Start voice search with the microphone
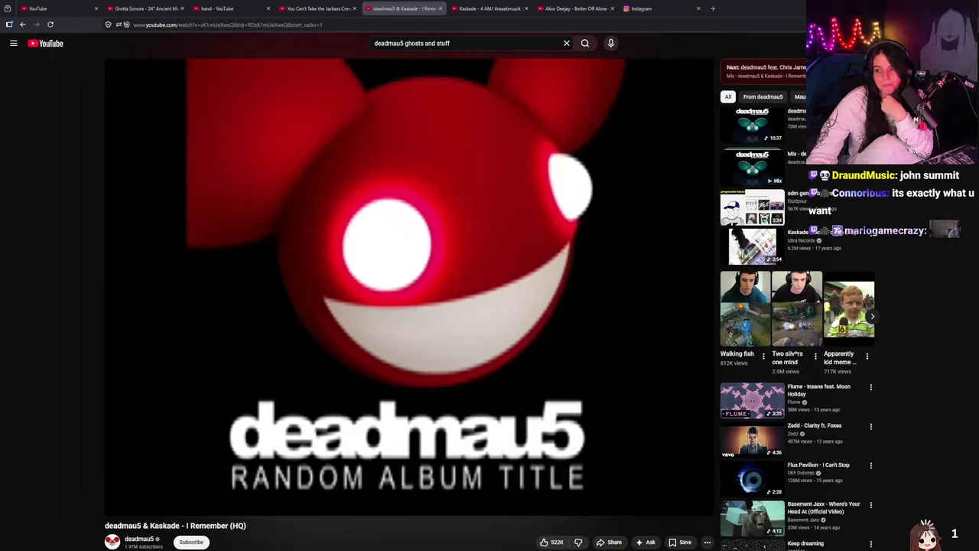The width and height of the screenshot is (979, 551). pos(611,44)
